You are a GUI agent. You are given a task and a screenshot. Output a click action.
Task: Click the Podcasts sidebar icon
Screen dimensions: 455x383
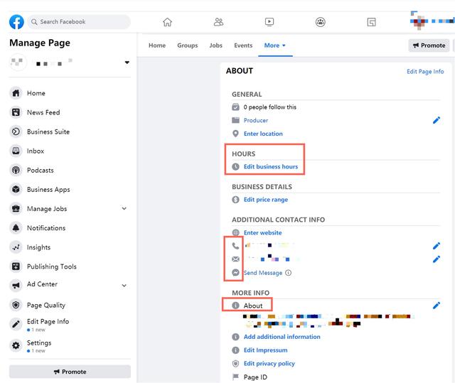[16, 171]
